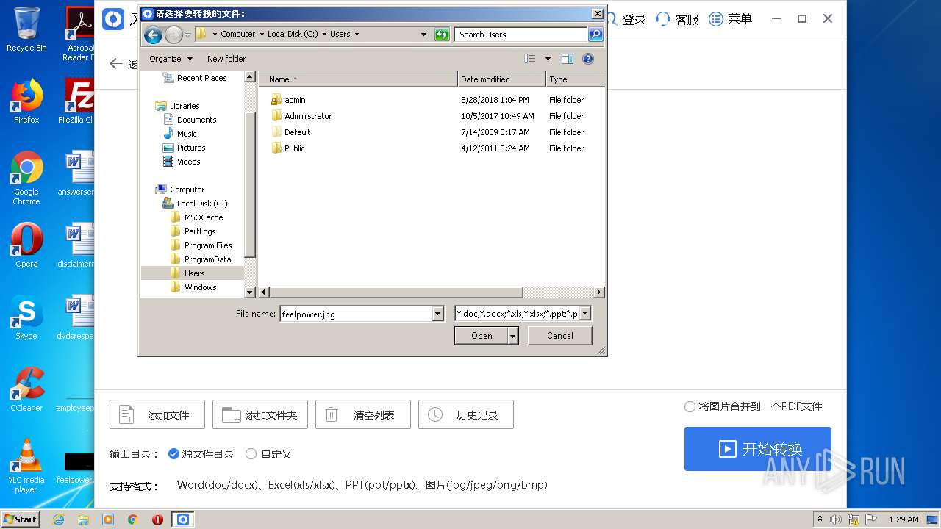Select the Public folder in file list
This screenshot has height=529, width=941.
[x=294, y=148]
